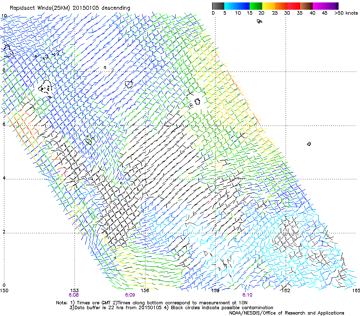This screenshot has height=316, width=360.
Task: Click the "4" latitude axis label
Action: 4,178
